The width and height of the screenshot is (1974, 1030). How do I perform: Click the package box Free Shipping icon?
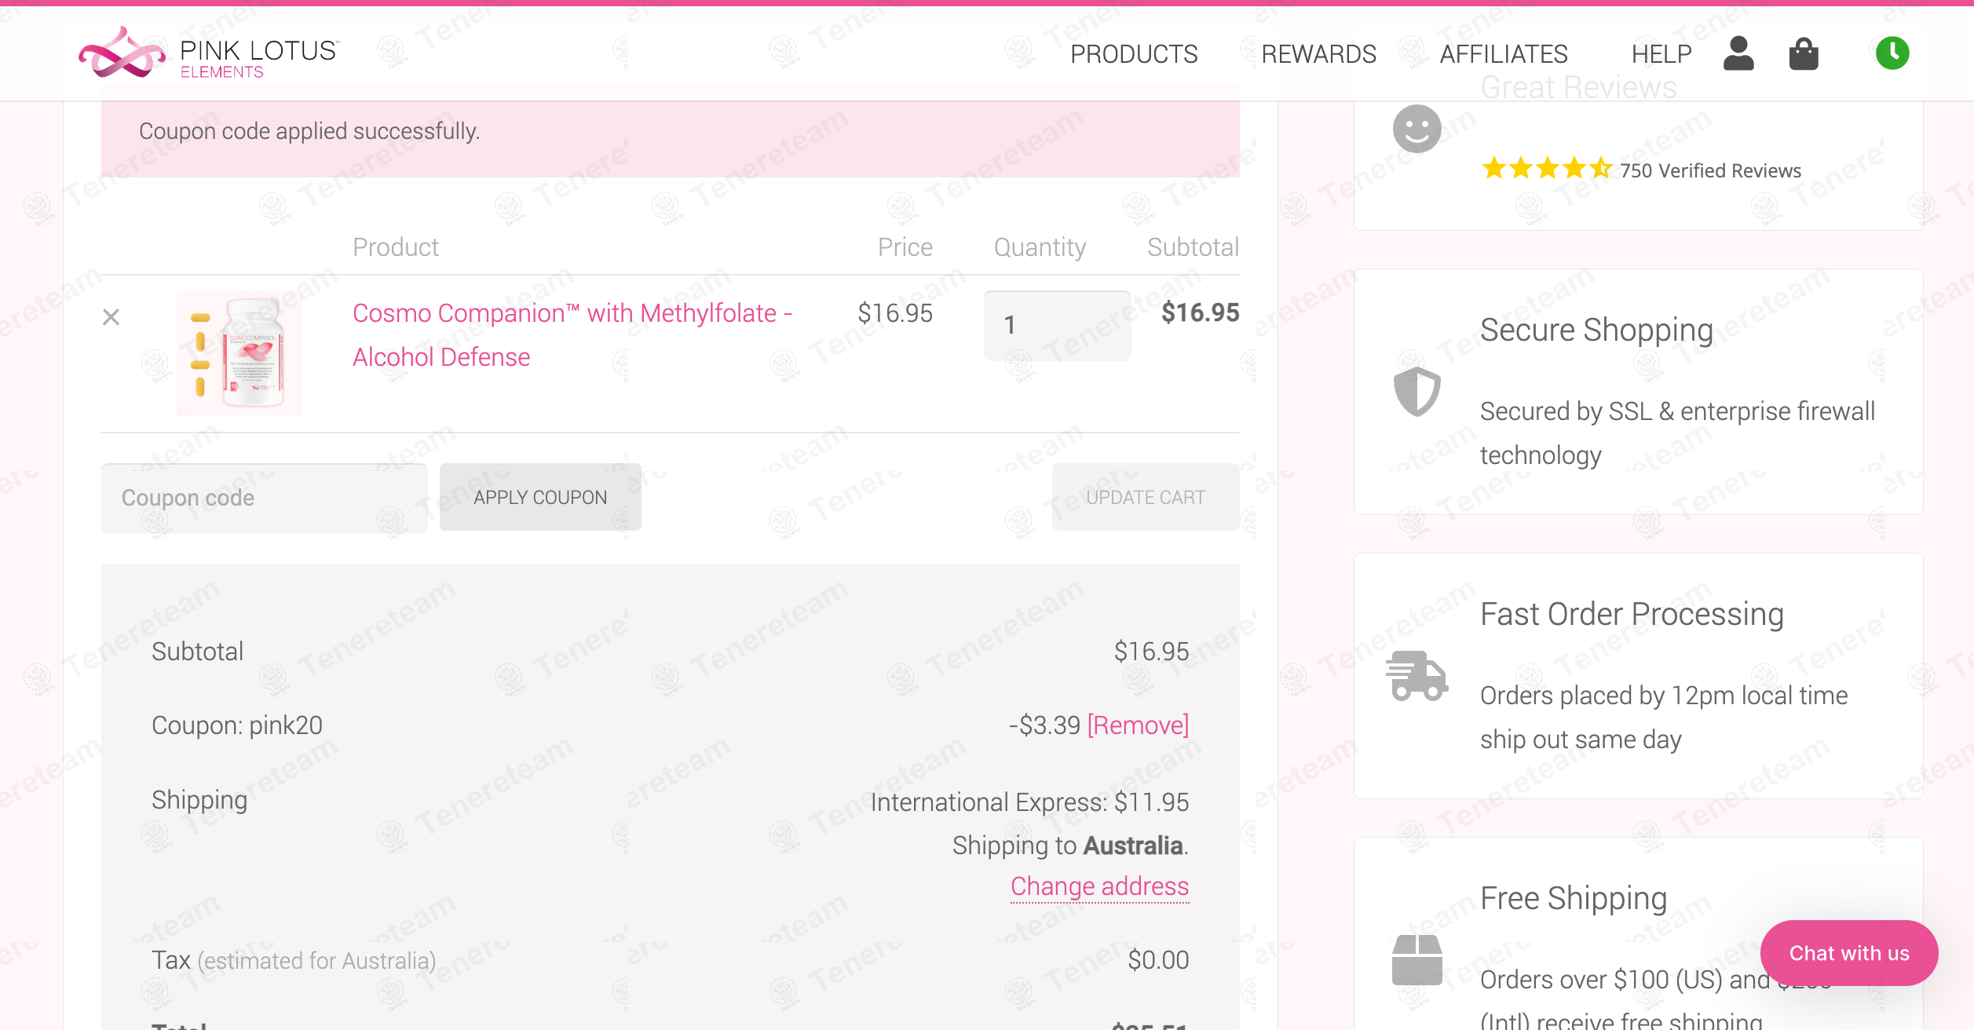pos(1417,959)
